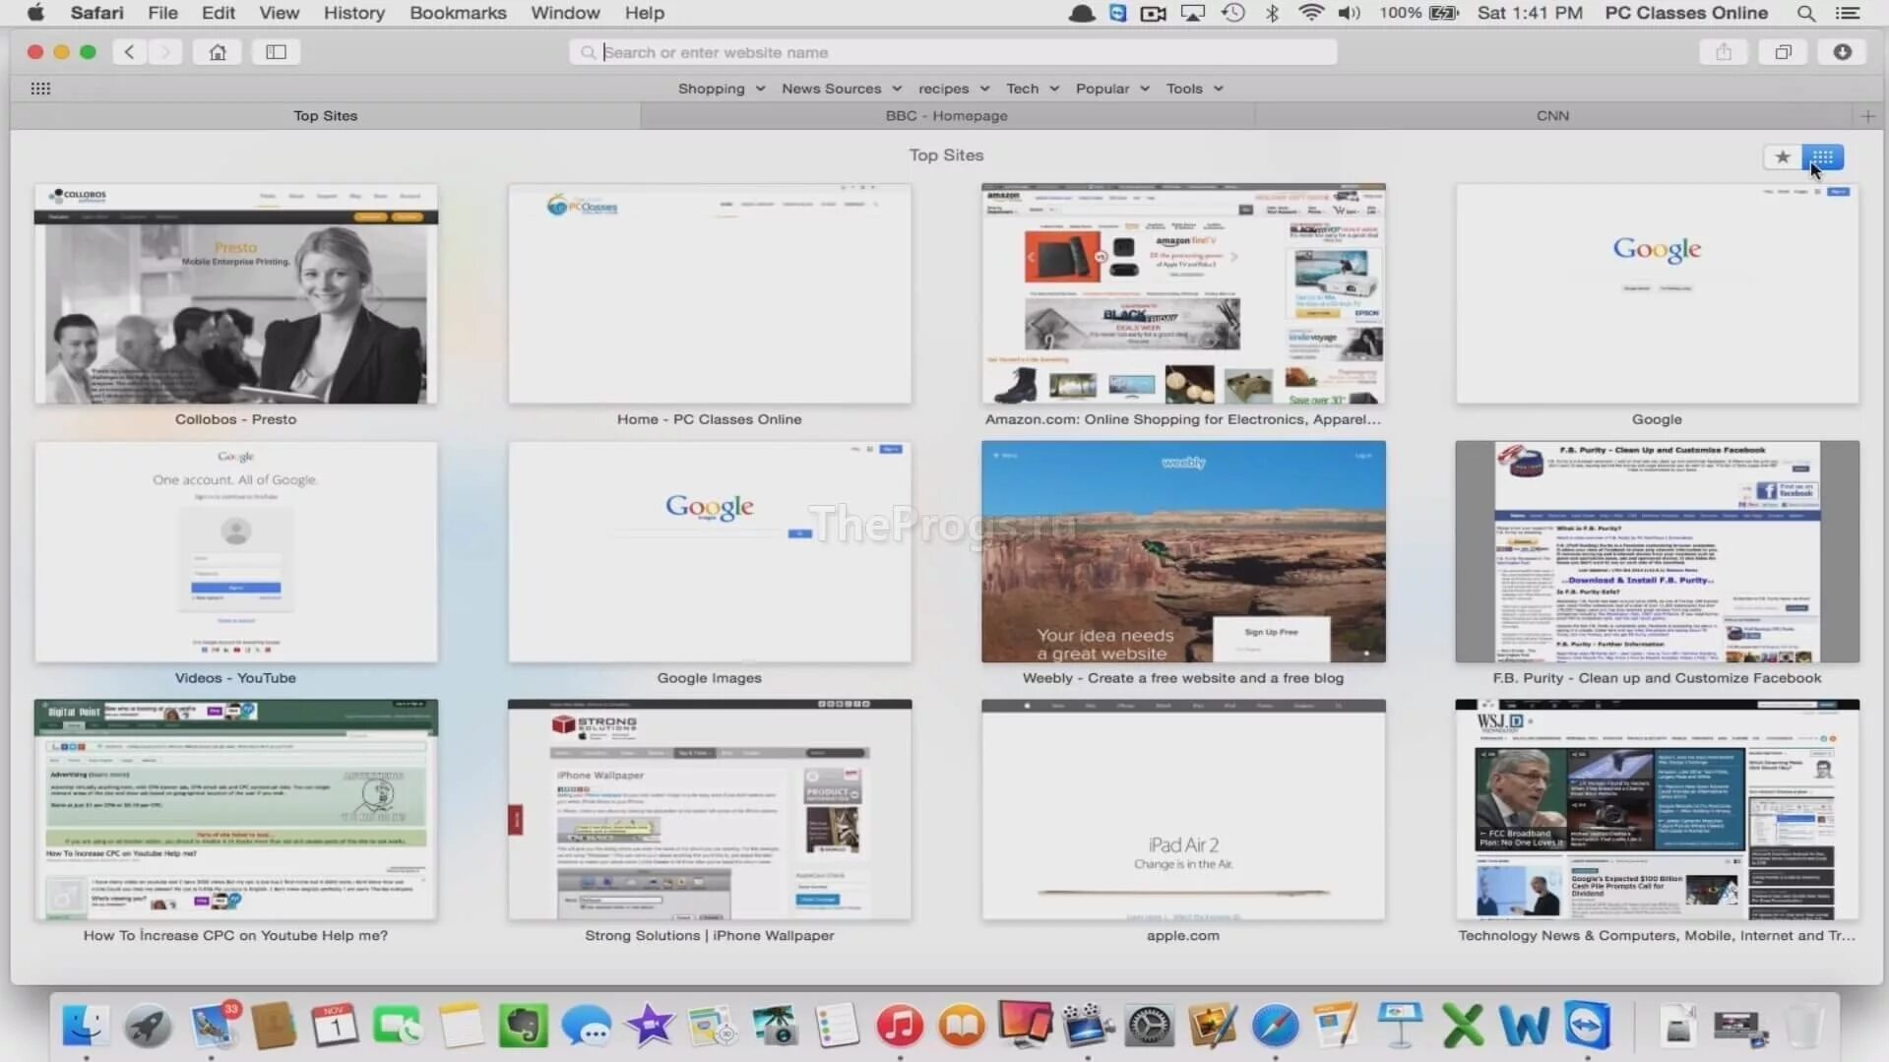Switch to the CNN tab
This screenshot has width=1889, height=1062.
coord(1552,116)
